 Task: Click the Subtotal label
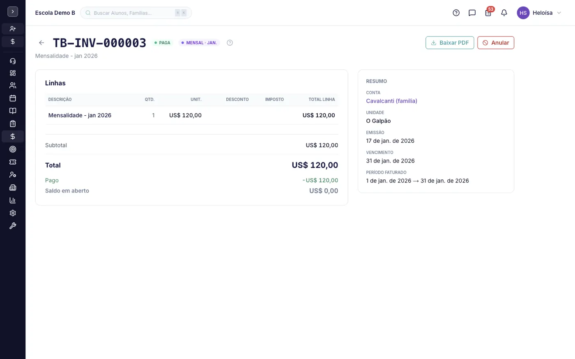[x=56, y=145]
